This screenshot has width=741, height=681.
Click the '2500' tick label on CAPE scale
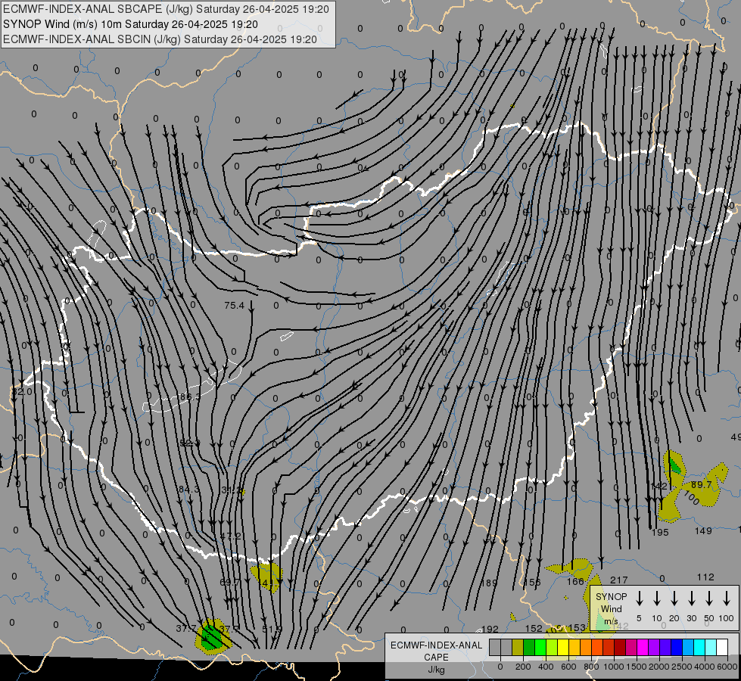click(682, 667)
